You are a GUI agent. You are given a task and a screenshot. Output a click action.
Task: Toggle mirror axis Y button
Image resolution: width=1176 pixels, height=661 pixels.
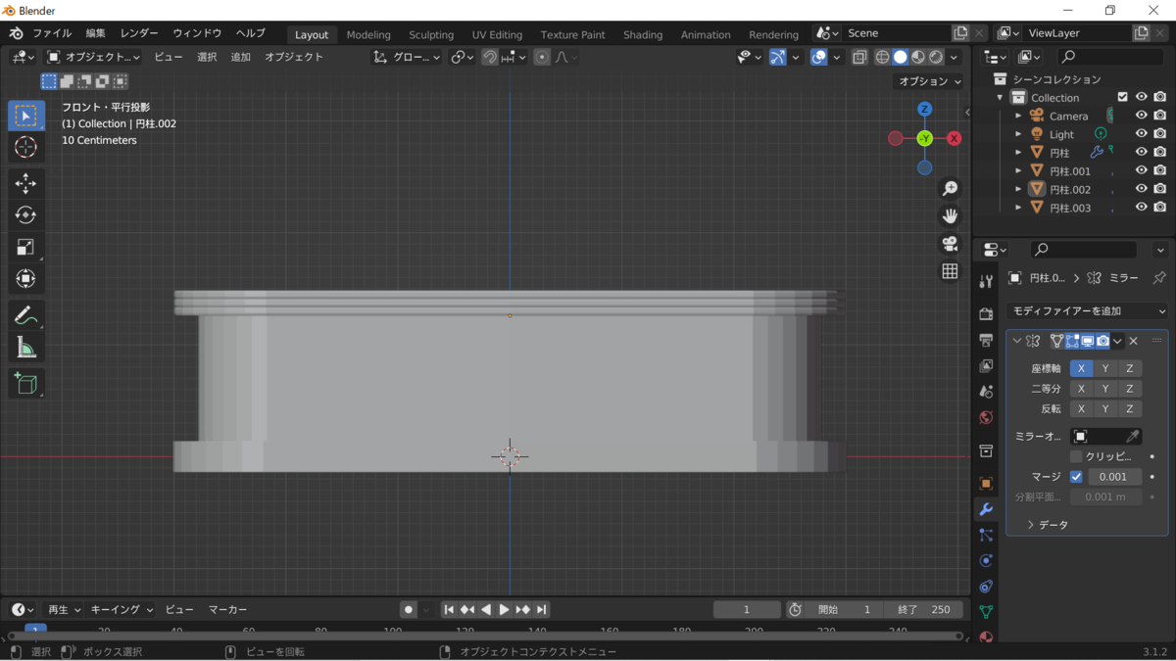[1105, 368]
